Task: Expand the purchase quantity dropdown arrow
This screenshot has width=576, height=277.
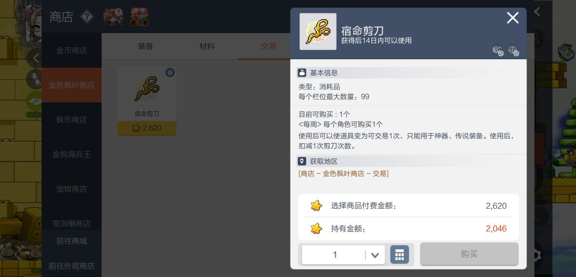Action: pyautogui.click(x=375, y=255)
